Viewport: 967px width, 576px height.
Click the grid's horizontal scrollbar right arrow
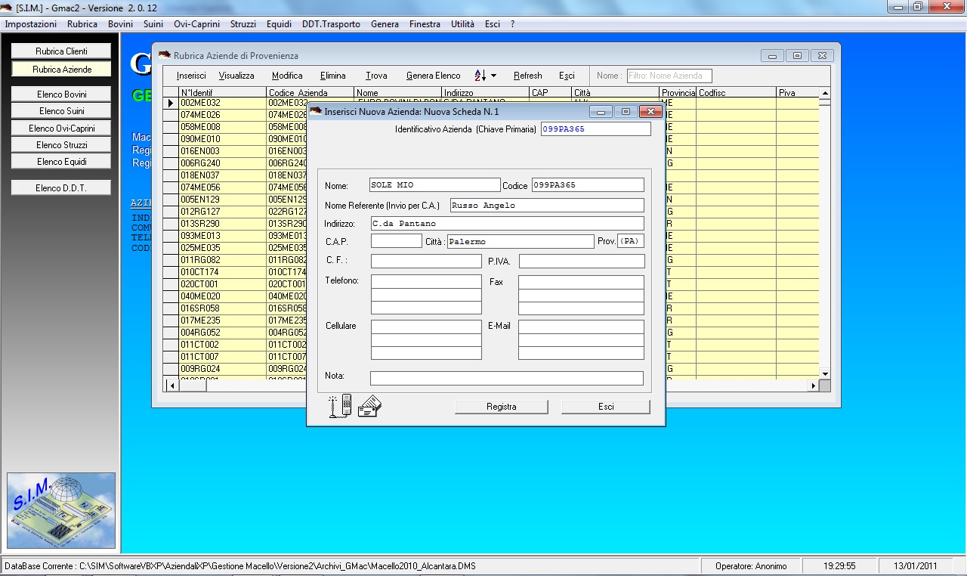tap(814, 386)
